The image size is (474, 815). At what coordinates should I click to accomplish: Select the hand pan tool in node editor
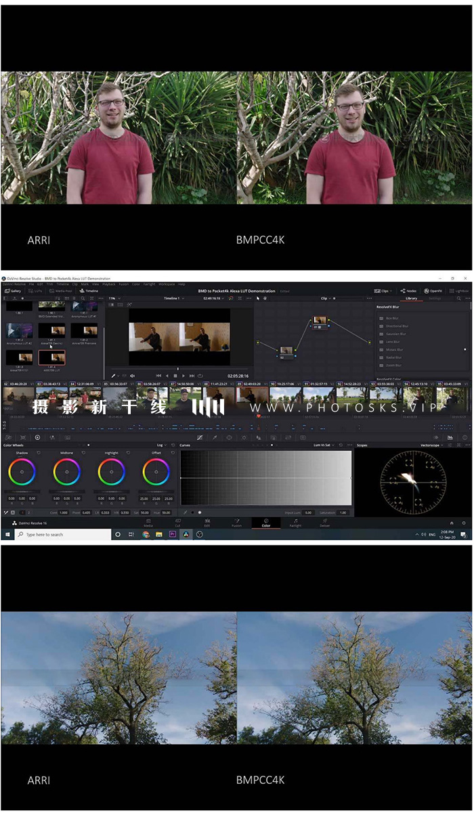point(263,299)
